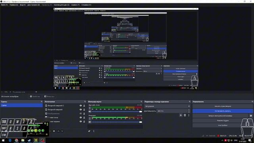Open advanced audio properties in mixer
This screenshot has height=143, width=254.
(x=89, y=131)
